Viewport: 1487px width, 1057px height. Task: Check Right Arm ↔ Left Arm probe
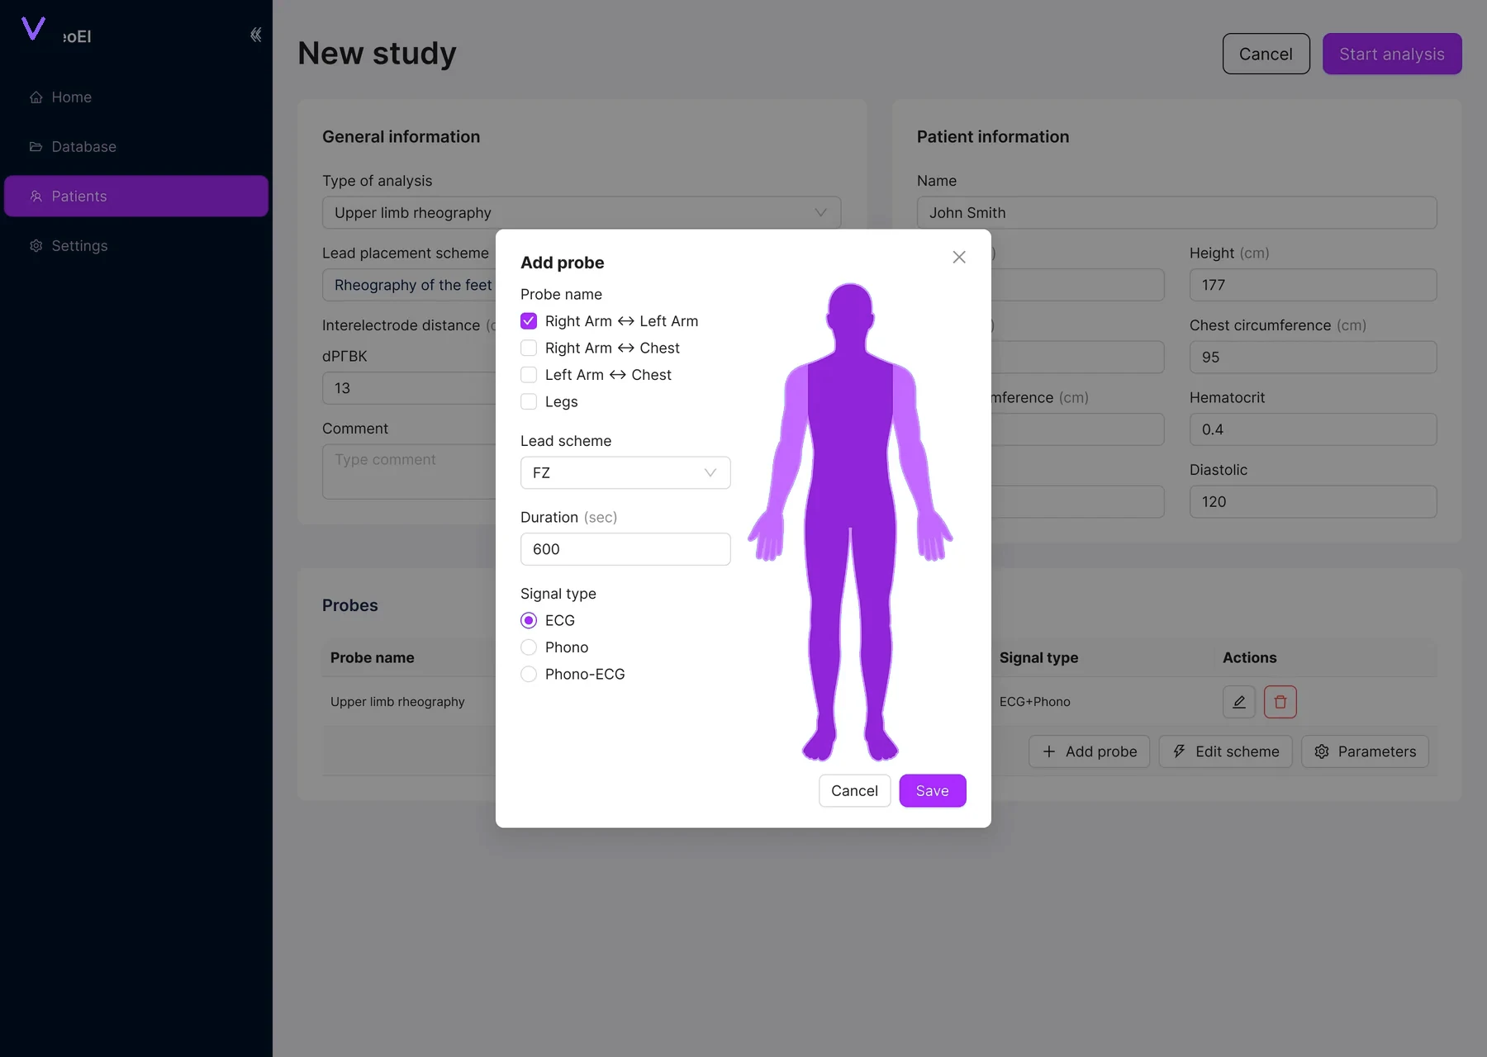(x=529, y=321)
